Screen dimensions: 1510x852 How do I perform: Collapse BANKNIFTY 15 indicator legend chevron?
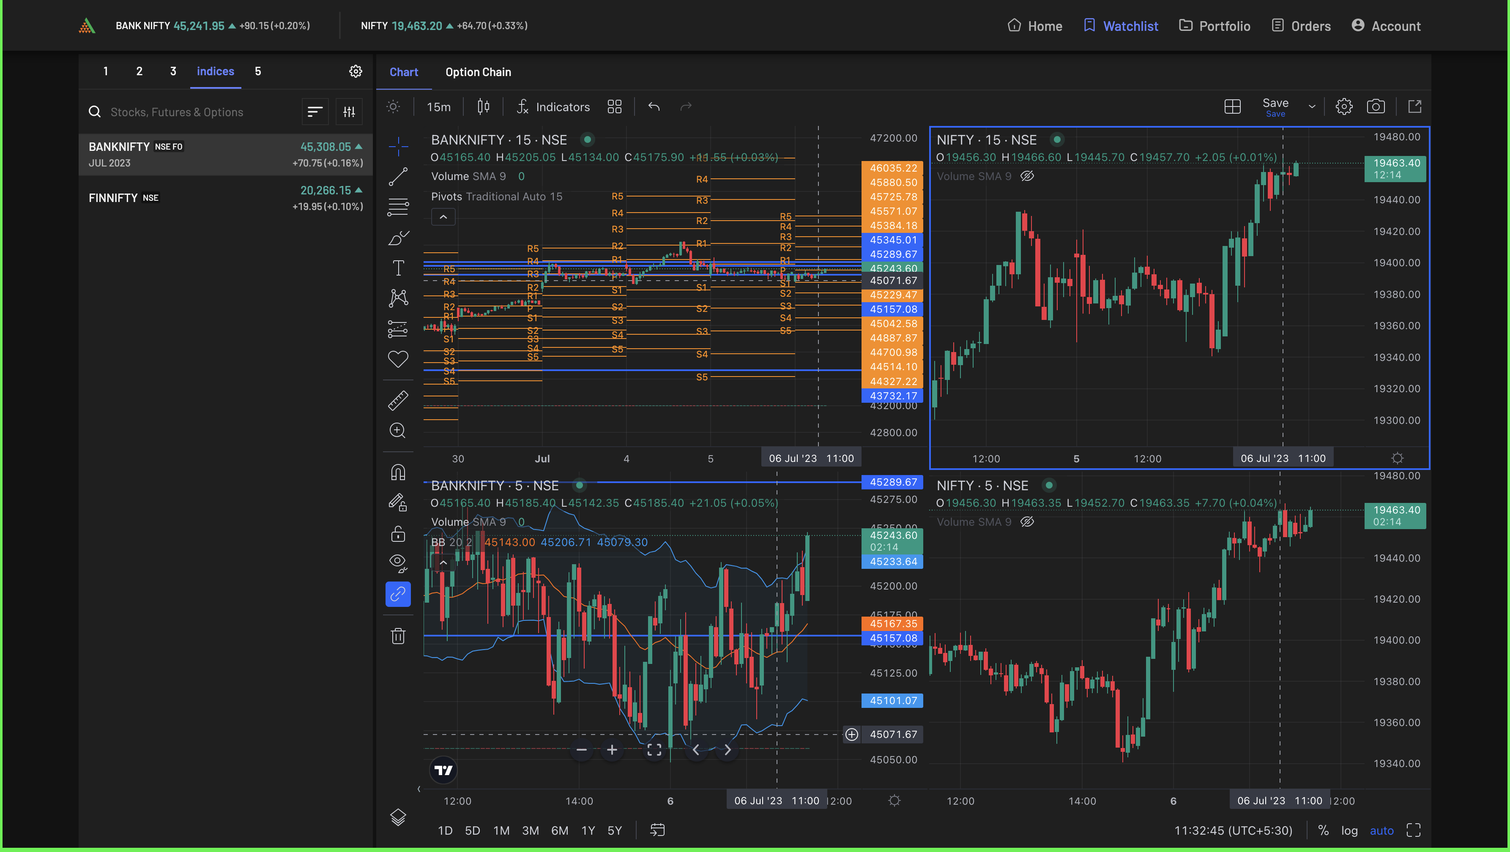(443, 217)
